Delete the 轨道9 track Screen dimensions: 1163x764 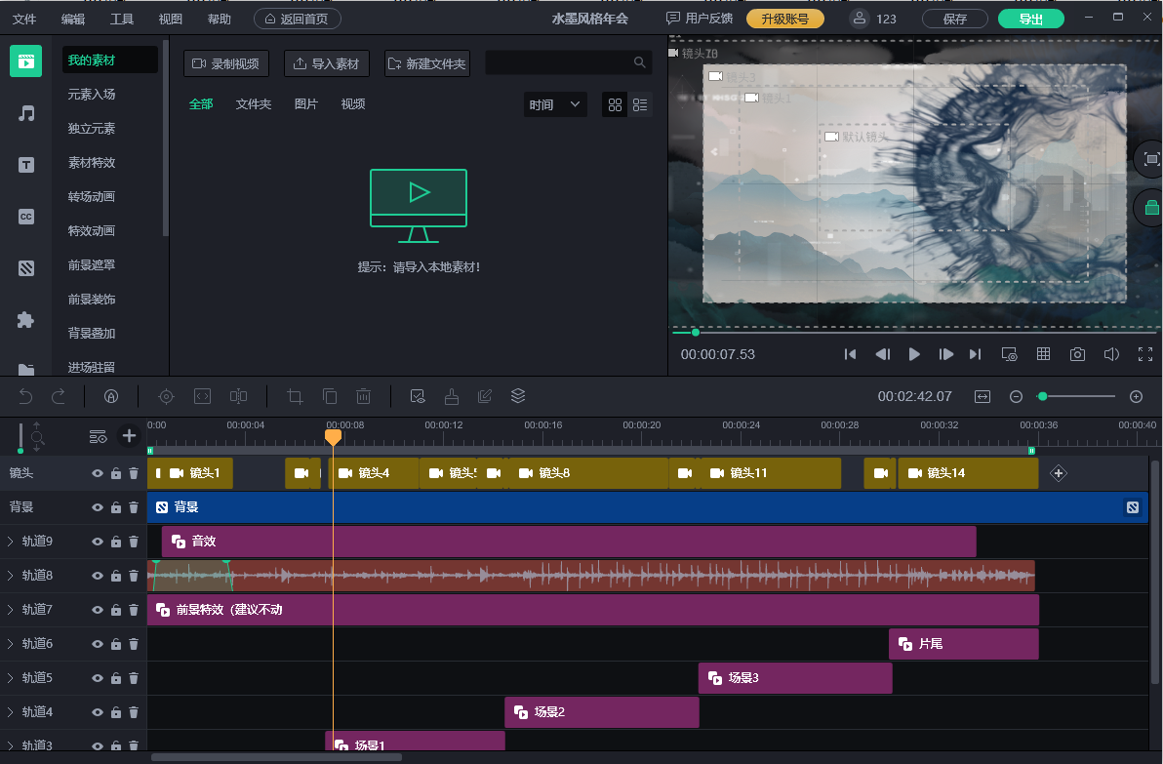tap(134, 542)
